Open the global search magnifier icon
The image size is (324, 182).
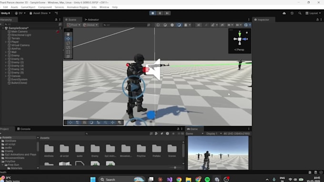[300, 13]
